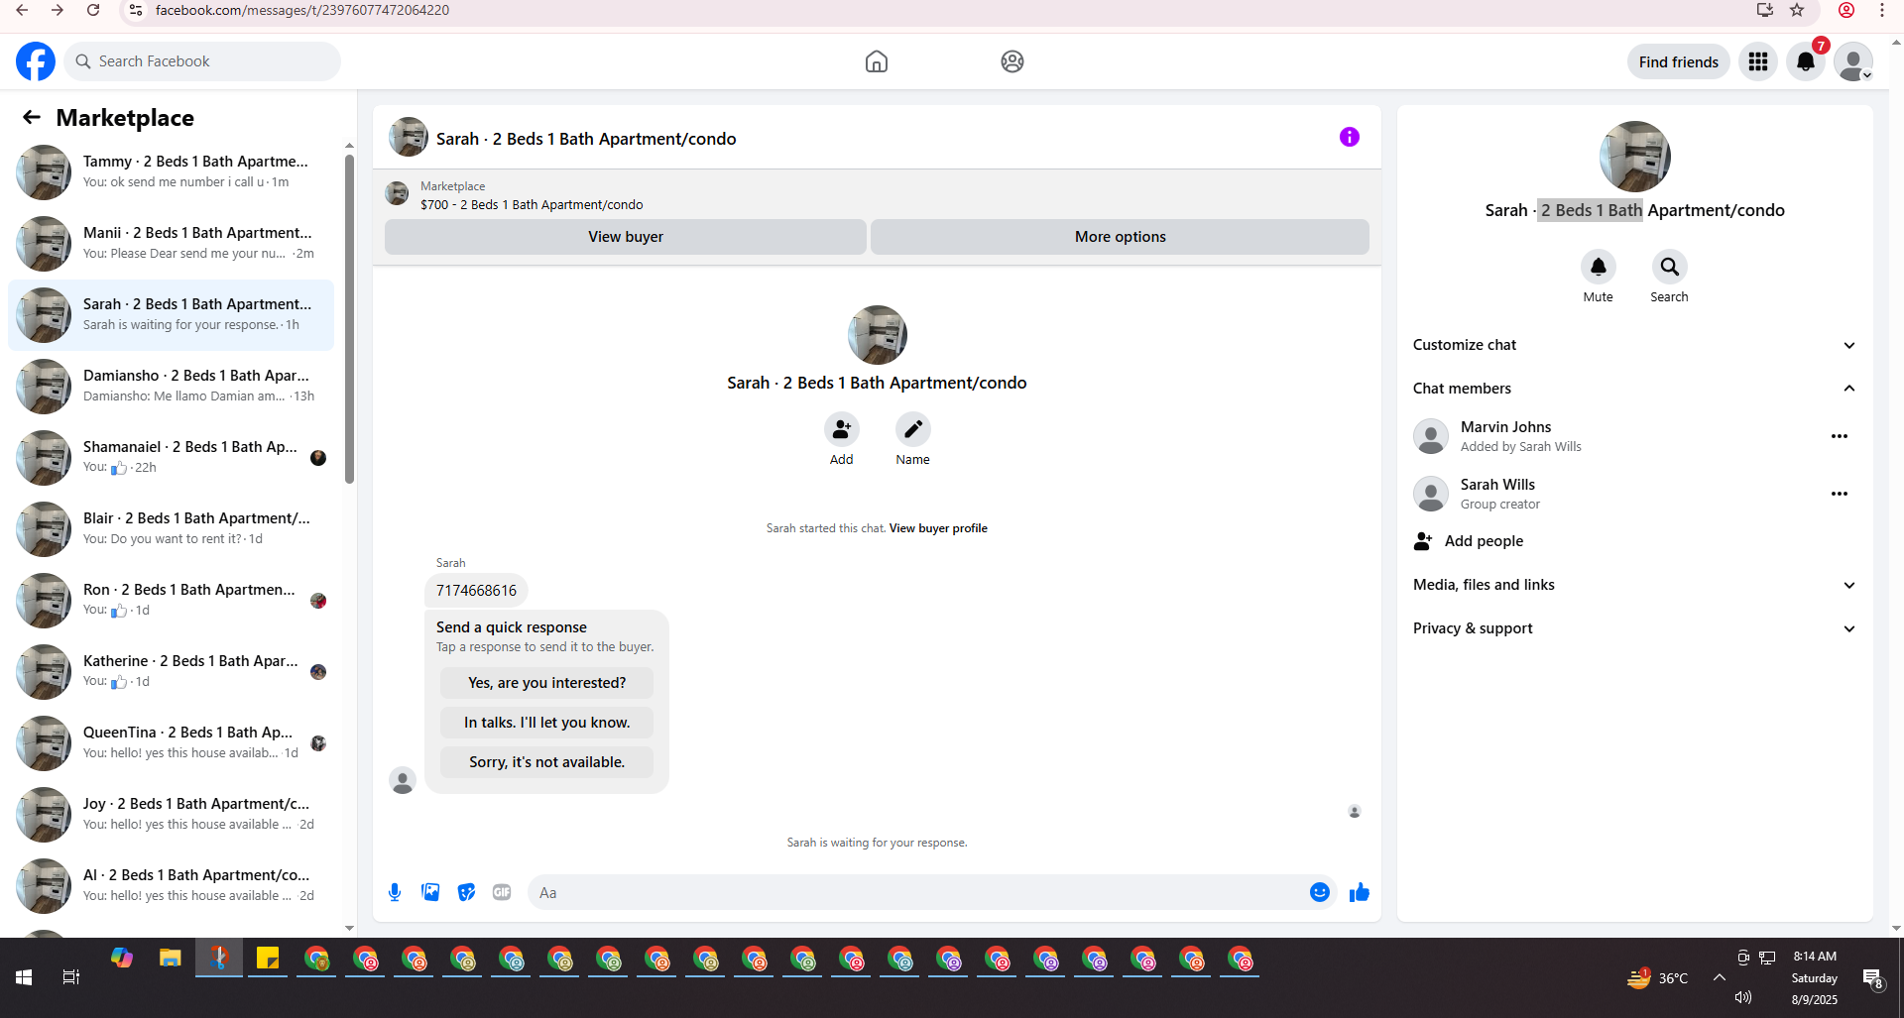Open the Joy conversation

(172, 815)
